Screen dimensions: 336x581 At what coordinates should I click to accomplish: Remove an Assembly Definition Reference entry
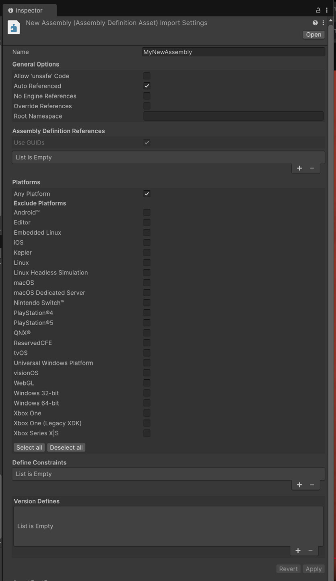312,168
